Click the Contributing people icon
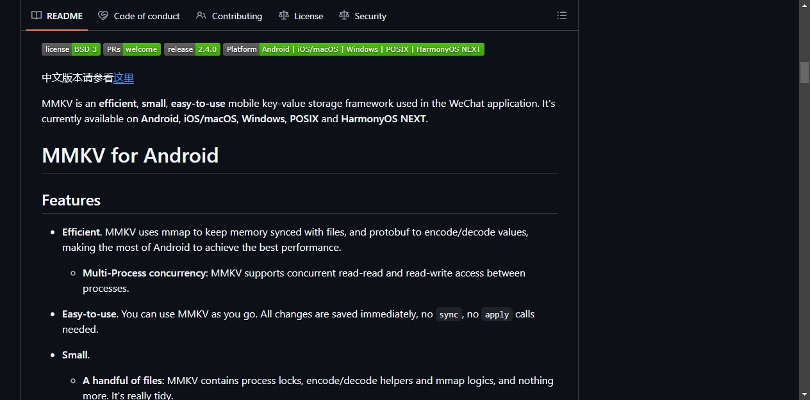Screen dimensions: 810x400 click(201, 15)
